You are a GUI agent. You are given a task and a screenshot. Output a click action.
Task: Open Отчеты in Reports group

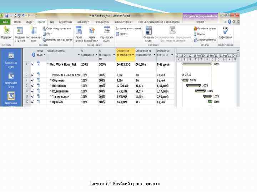[199, 34]
